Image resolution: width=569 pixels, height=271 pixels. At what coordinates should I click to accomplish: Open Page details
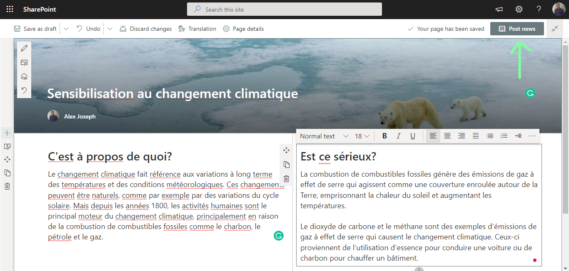pyautogui.click(x=244, y=29)
